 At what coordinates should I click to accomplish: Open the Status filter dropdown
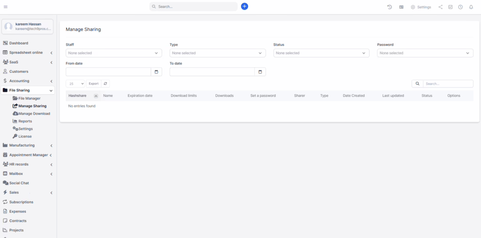tap(321, 53)
